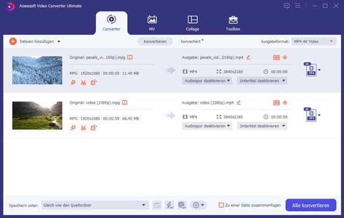The width and height of the screenshot is (344, 218).
Task: Expand format arrow beside pexels 4K MP4 icon
Action: tap(319, 70)
